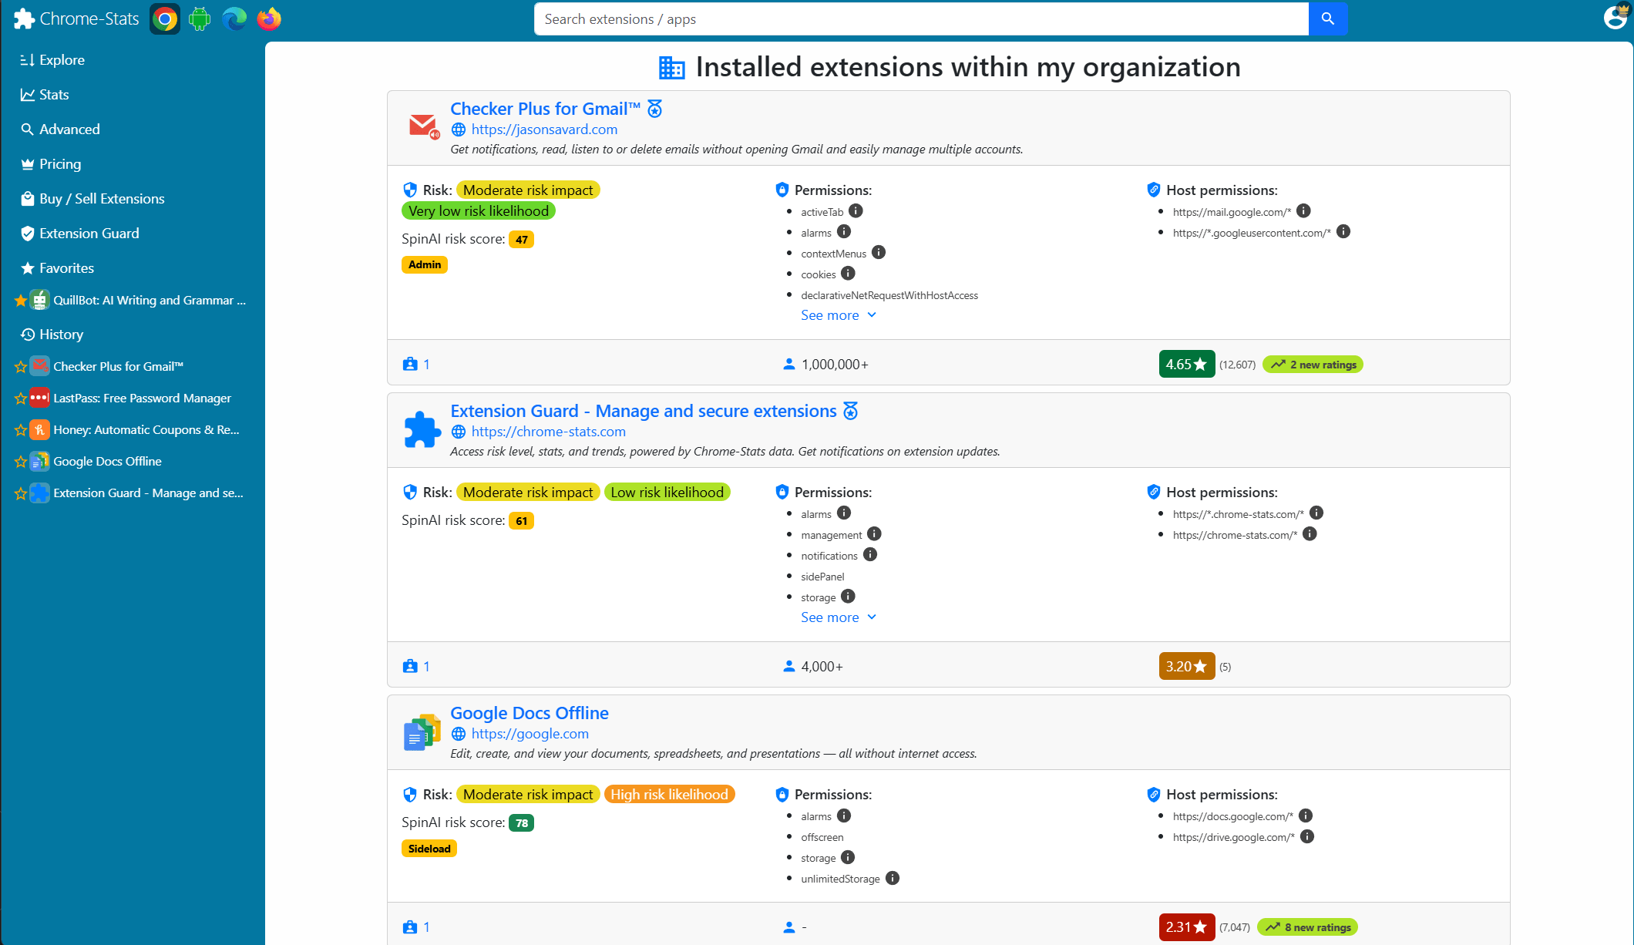The image size is (1634, 945).
Task: Click the Checker Plus for Gmail extension icon
Action: 422,126
